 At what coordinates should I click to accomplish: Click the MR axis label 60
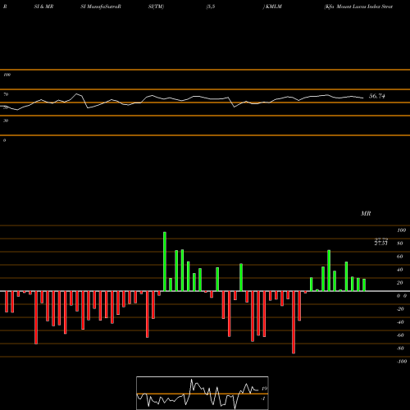point(400,257)
